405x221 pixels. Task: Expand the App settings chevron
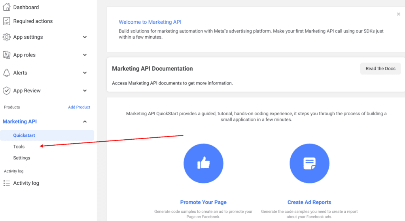85,37
